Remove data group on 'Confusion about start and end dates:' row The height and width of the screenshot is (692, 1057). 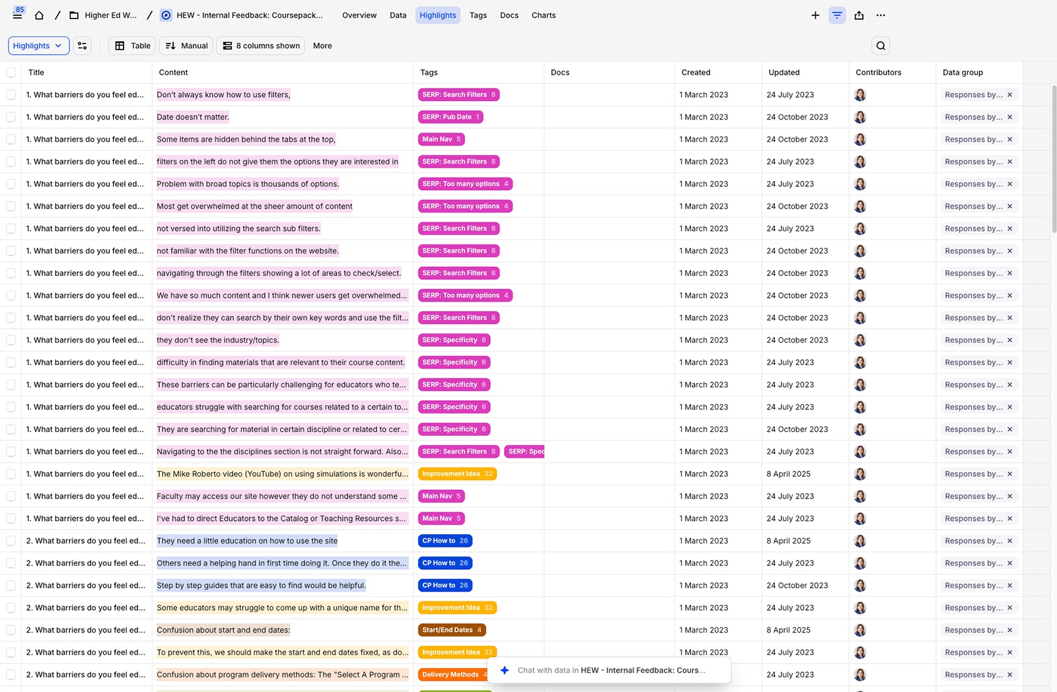coord(1009,630)
